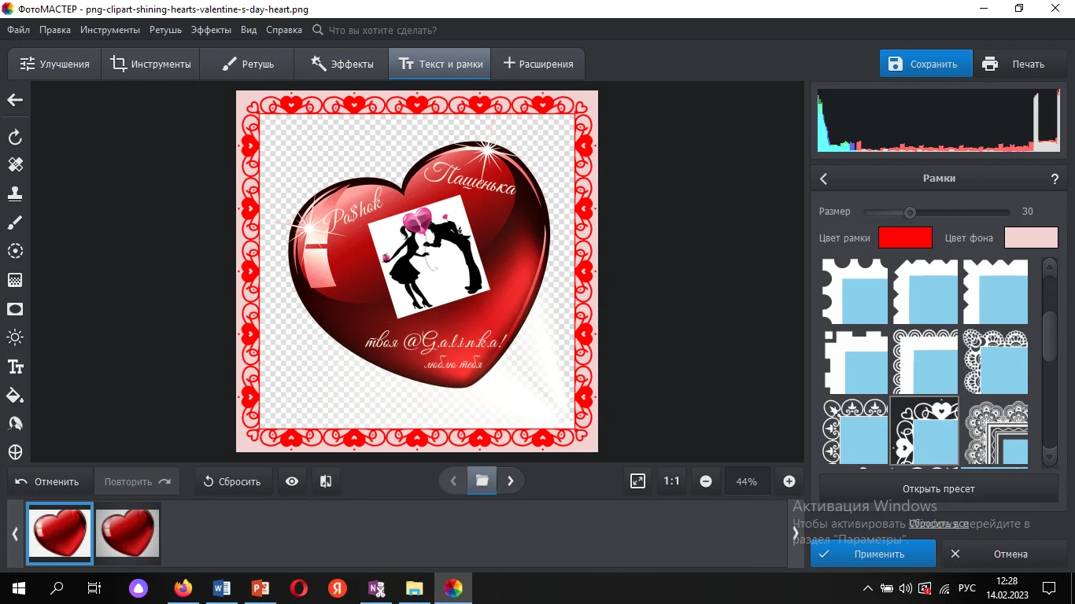Collapse the Рамки panel with back chevron
The image size is (1075, 604).
click(824, 179)
